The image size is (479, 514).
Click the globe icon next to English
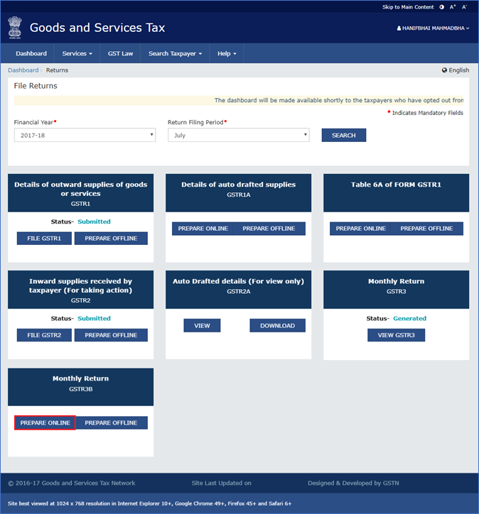[444, 70]
